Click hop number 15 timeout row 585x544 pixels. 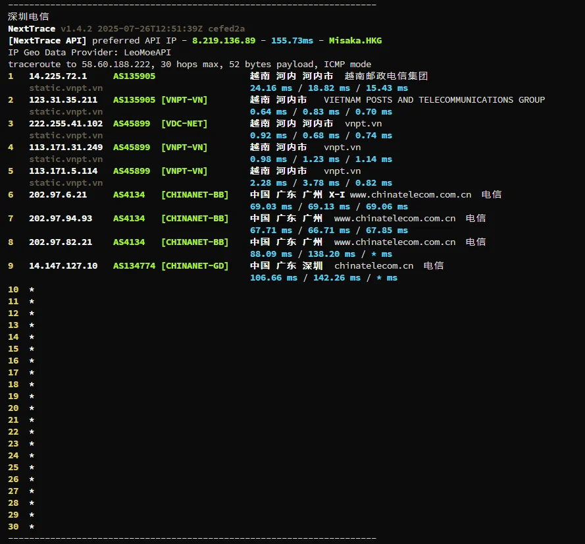[x=21, y=349]
